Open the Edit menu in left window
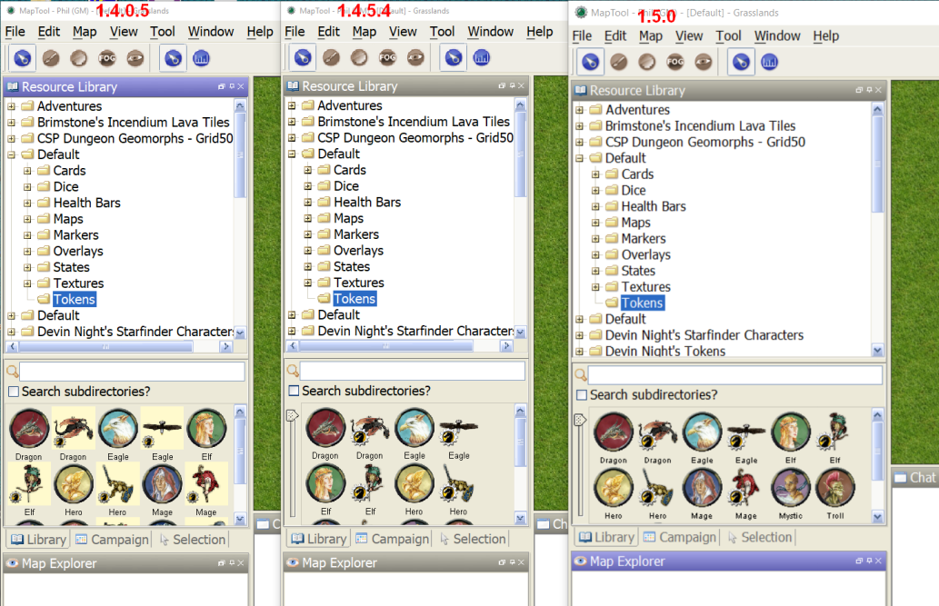Viewport: 939px width, 606px height. 49,32
